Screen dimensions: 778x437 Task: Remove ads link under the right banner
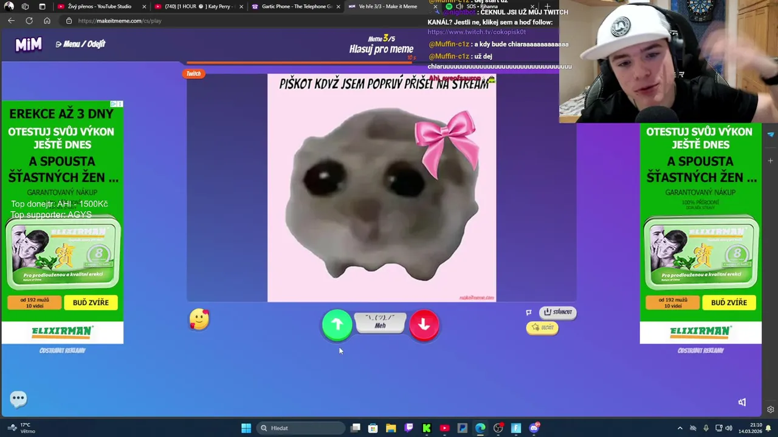click(x=700, y=350)
